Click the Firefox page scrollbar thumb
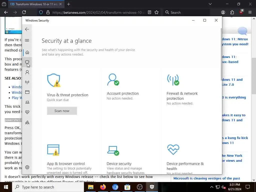The image size is (256, 192). (254, 76)
